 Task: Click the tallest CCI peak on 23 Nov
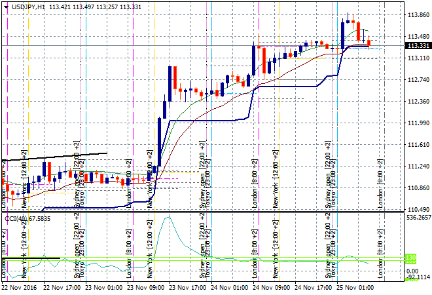pyautogui.click(x=168, y=217)
